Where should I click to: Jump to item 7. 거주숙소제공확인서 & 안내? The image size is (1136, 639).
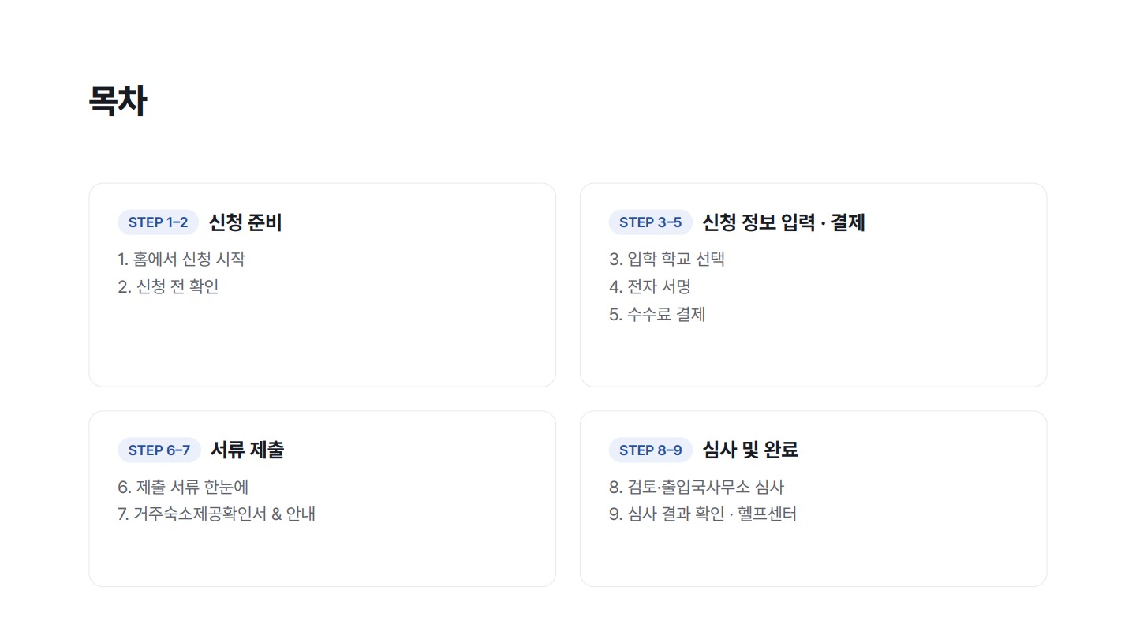[x=216, y=514]
